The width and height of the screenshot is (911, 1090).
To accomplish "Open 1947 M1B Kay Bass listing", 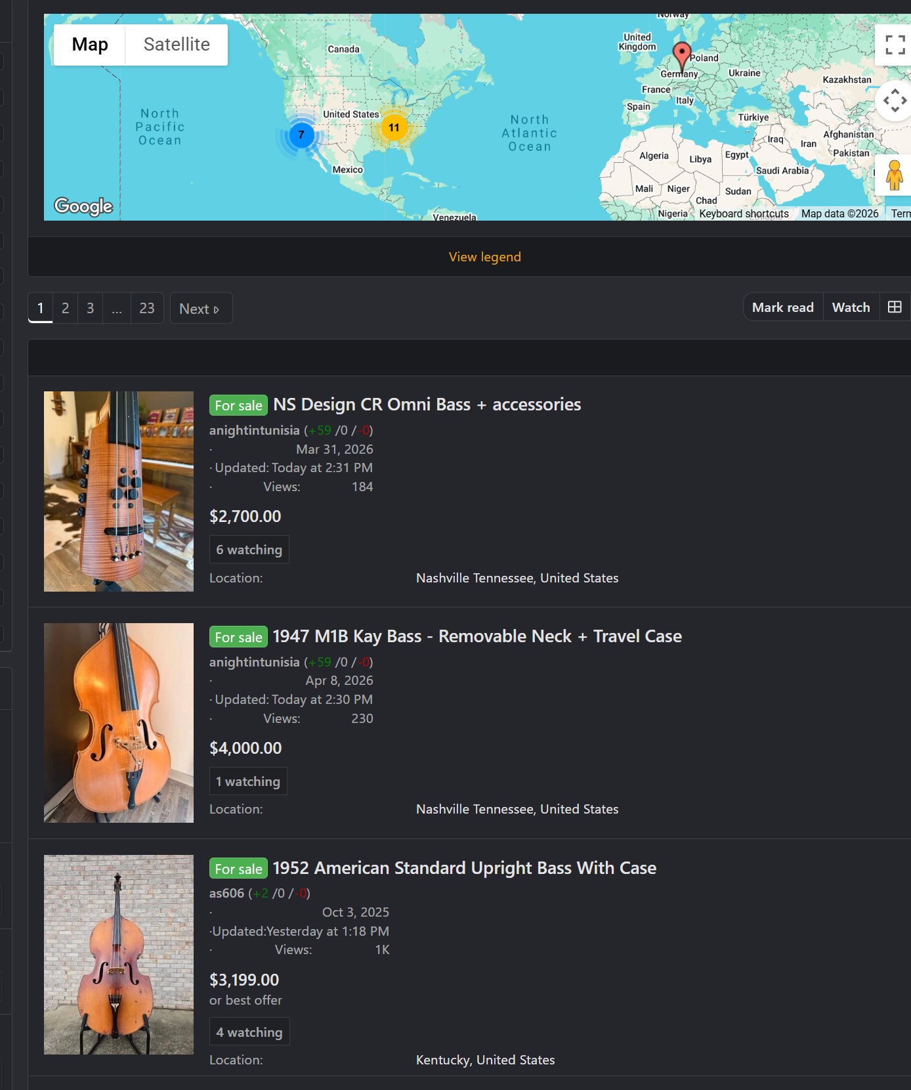I will point(477,636).
